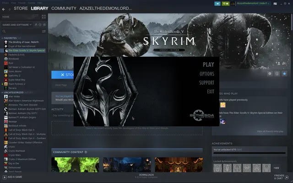This screenshot has height=183, width=293.
Task: Switch to the LIBRARY tab
Action: coord(39,8)
